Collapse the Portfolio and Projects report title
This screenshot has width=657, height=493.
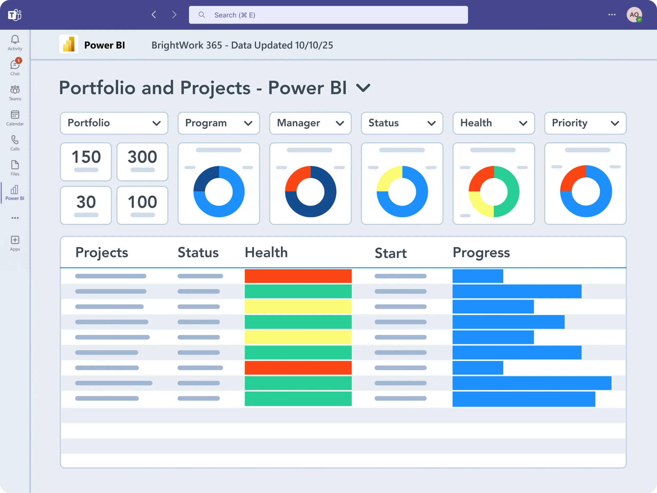(x=363, y=88)
